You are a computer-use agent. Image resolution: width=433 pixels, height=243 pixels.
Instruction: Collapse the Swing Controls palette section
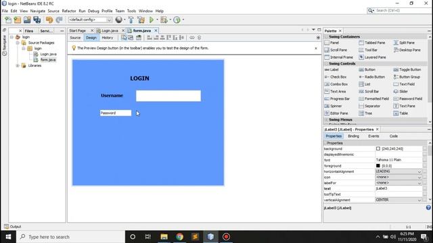326,63
